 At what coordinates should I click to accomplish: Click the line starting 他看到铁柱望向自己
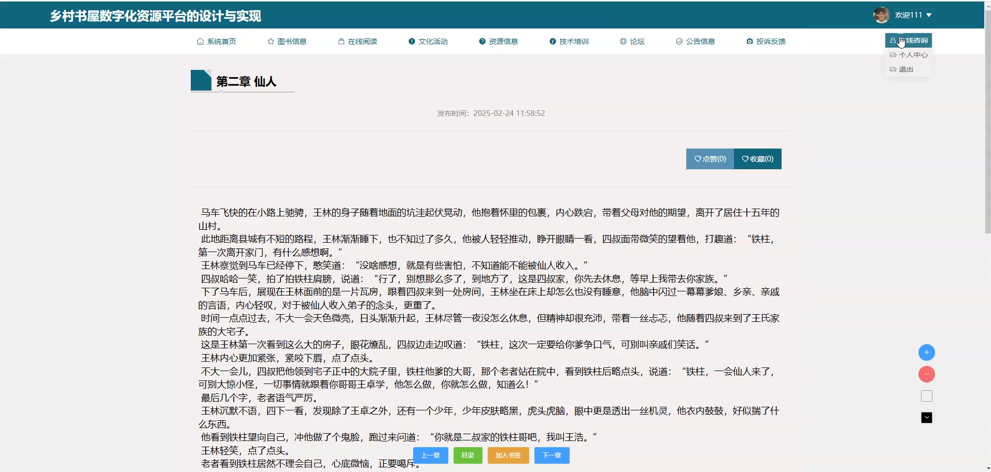399,437
